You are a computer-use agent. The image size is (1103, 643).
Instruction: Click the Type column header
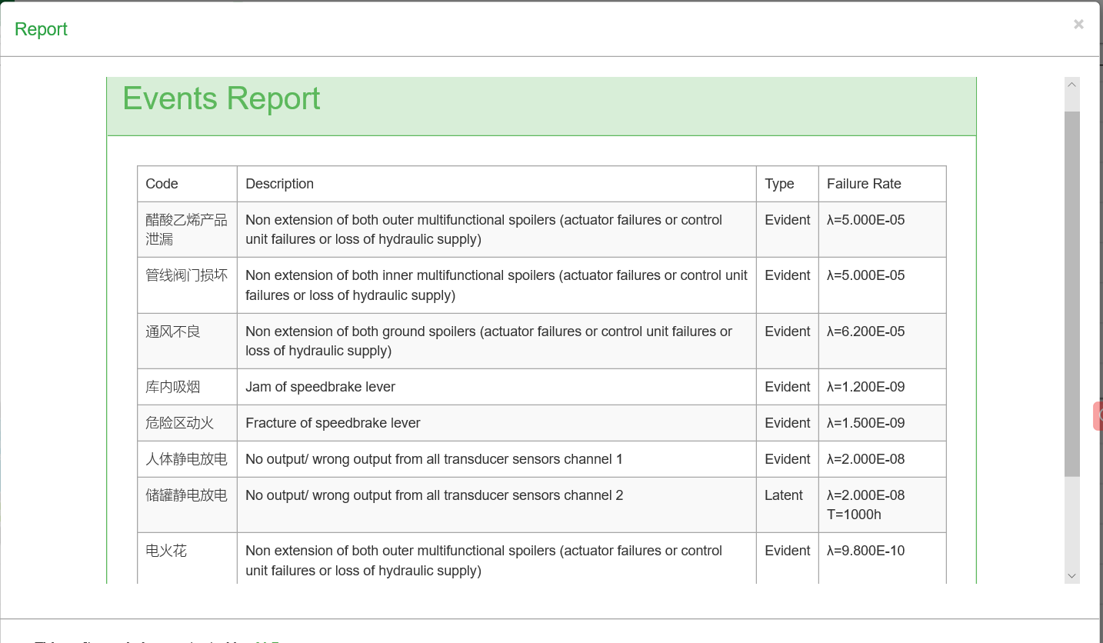tap(788, 184)
